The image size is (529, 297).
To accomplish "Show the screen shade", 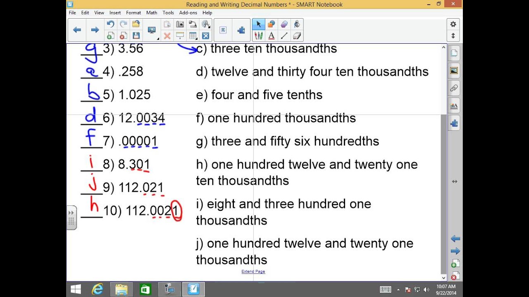I will pyautogui.click(x=180, y=36).
